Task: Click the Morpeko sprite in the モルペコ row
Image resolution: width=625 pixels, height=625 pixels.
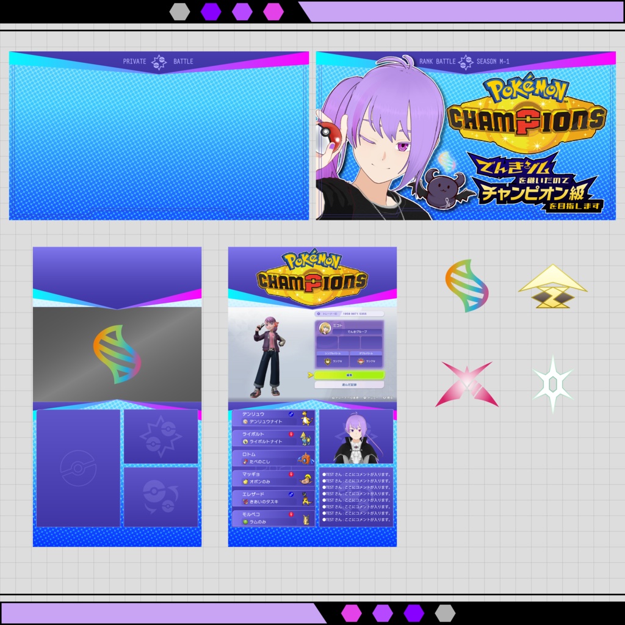Action: (x=306, y=519)
